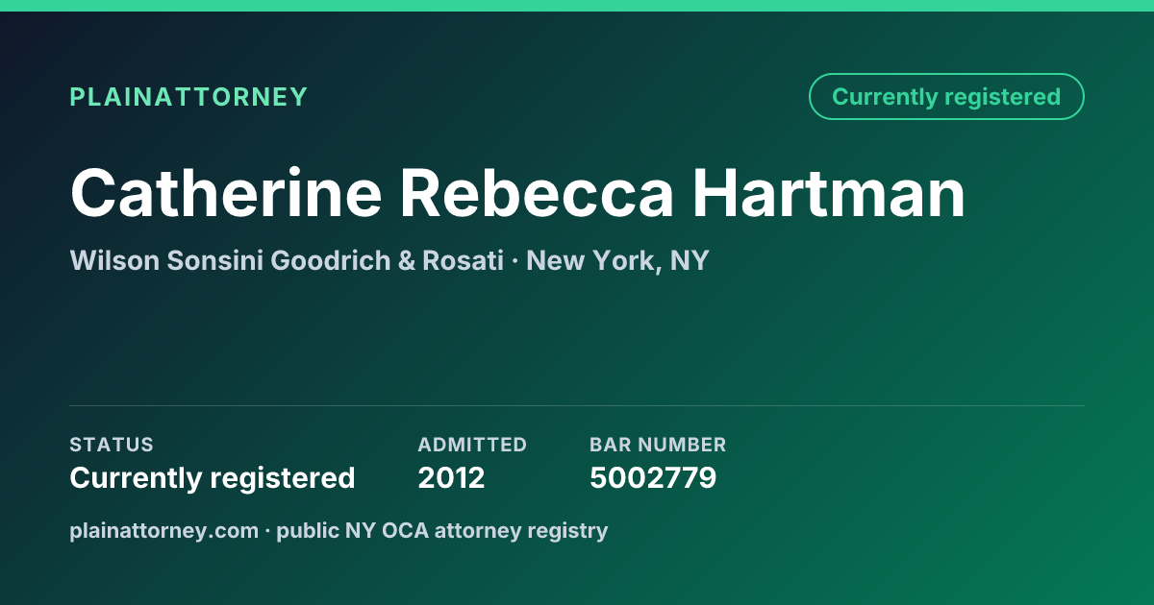Click the word Rebecca in the heading

[538, 193]
